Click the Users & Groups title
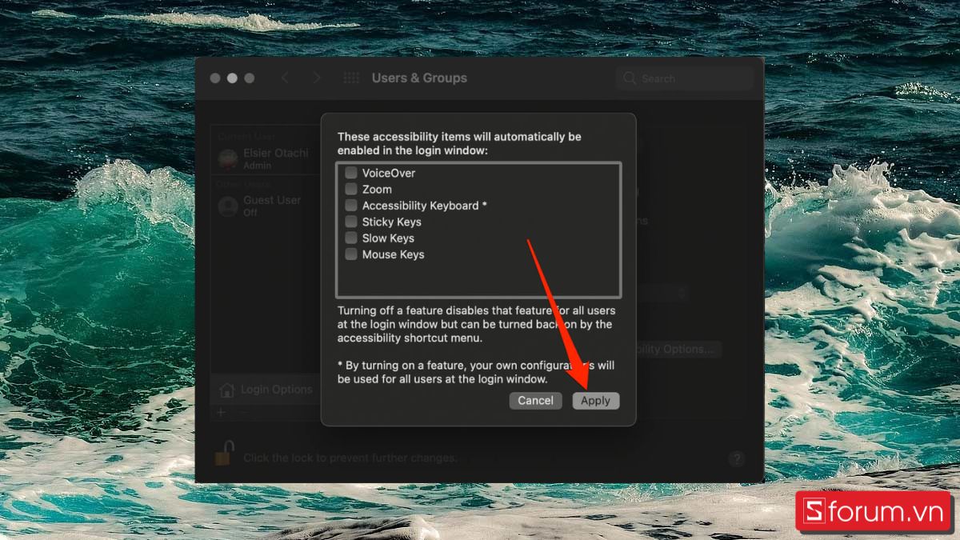The image size is (960, 540). [419, 78]
